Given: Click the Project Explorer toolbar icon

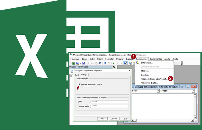Looking at the screenshot, I should point(130,63).
